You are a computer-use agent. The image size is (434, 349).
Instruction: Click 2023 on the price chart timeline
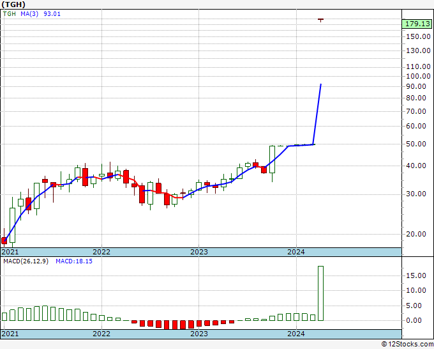point(199,252)
